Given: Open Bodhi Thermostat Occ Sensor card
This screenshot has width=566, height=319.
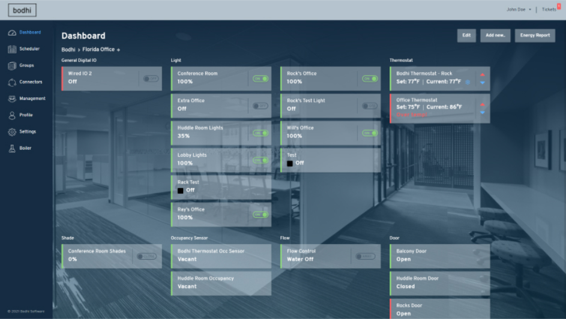Looking at the screenshot, I should click(221, 256).
